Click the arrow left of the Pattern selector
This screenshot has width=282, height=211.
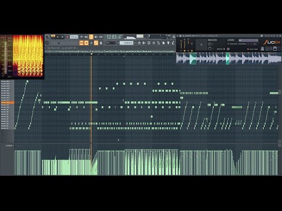[x=118, y=43]
